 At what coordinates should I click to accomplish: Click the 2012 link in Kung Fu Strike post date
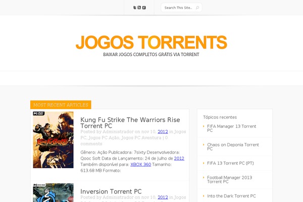[x=163, y=132]
